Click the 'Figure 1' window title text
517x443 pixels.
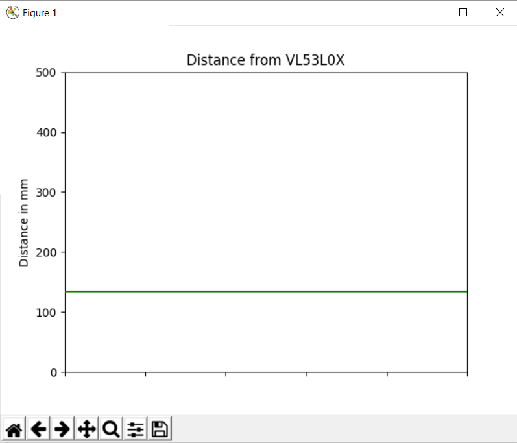click(40, 13)
